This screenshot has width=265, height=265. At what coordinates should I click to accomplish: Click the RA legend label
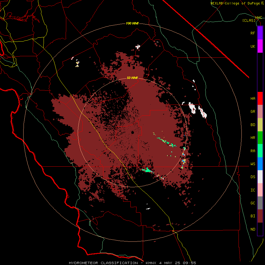253,151
